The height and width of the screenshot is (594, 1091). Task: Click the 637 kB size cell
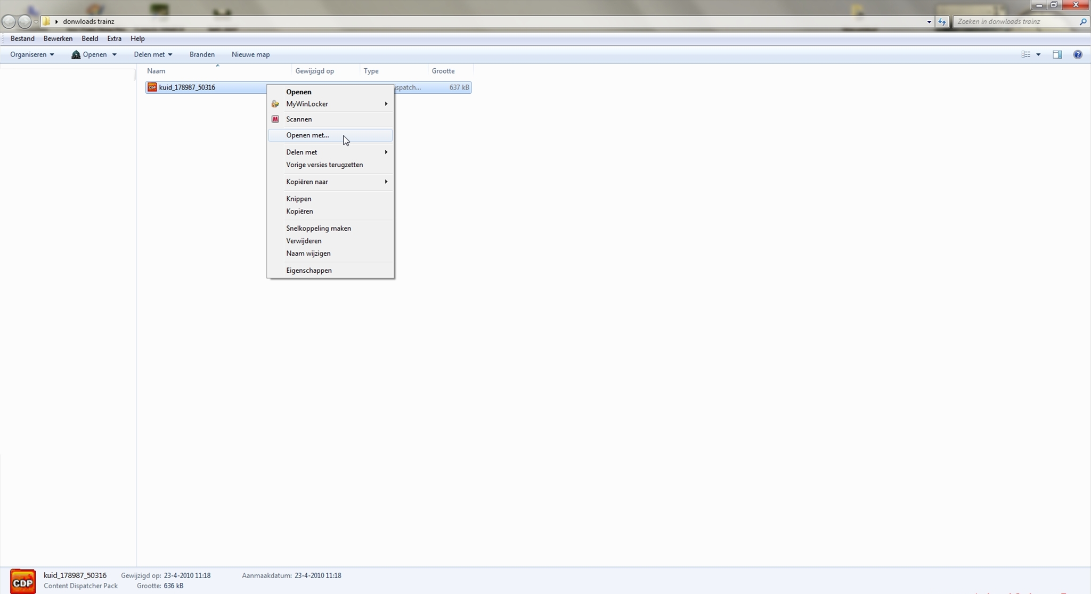(459, 87)
